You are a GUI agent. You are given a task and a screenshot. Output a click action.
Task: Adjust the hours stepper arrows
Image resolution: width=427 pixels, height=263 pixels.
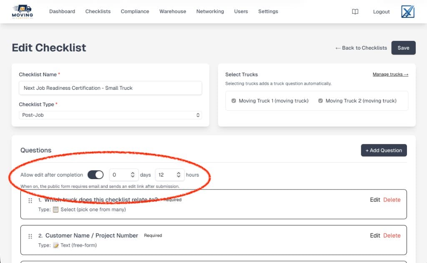click(x=178, y=174)
